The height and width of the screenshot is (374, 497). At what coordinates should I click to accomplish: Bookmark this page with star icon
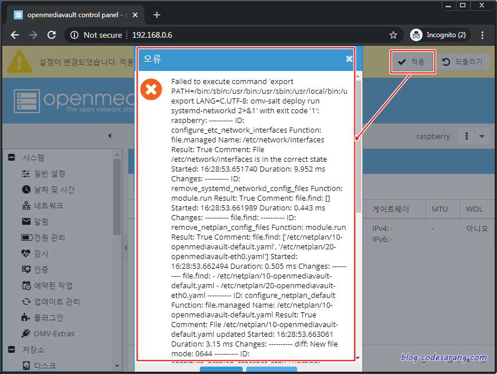point(393,35)
